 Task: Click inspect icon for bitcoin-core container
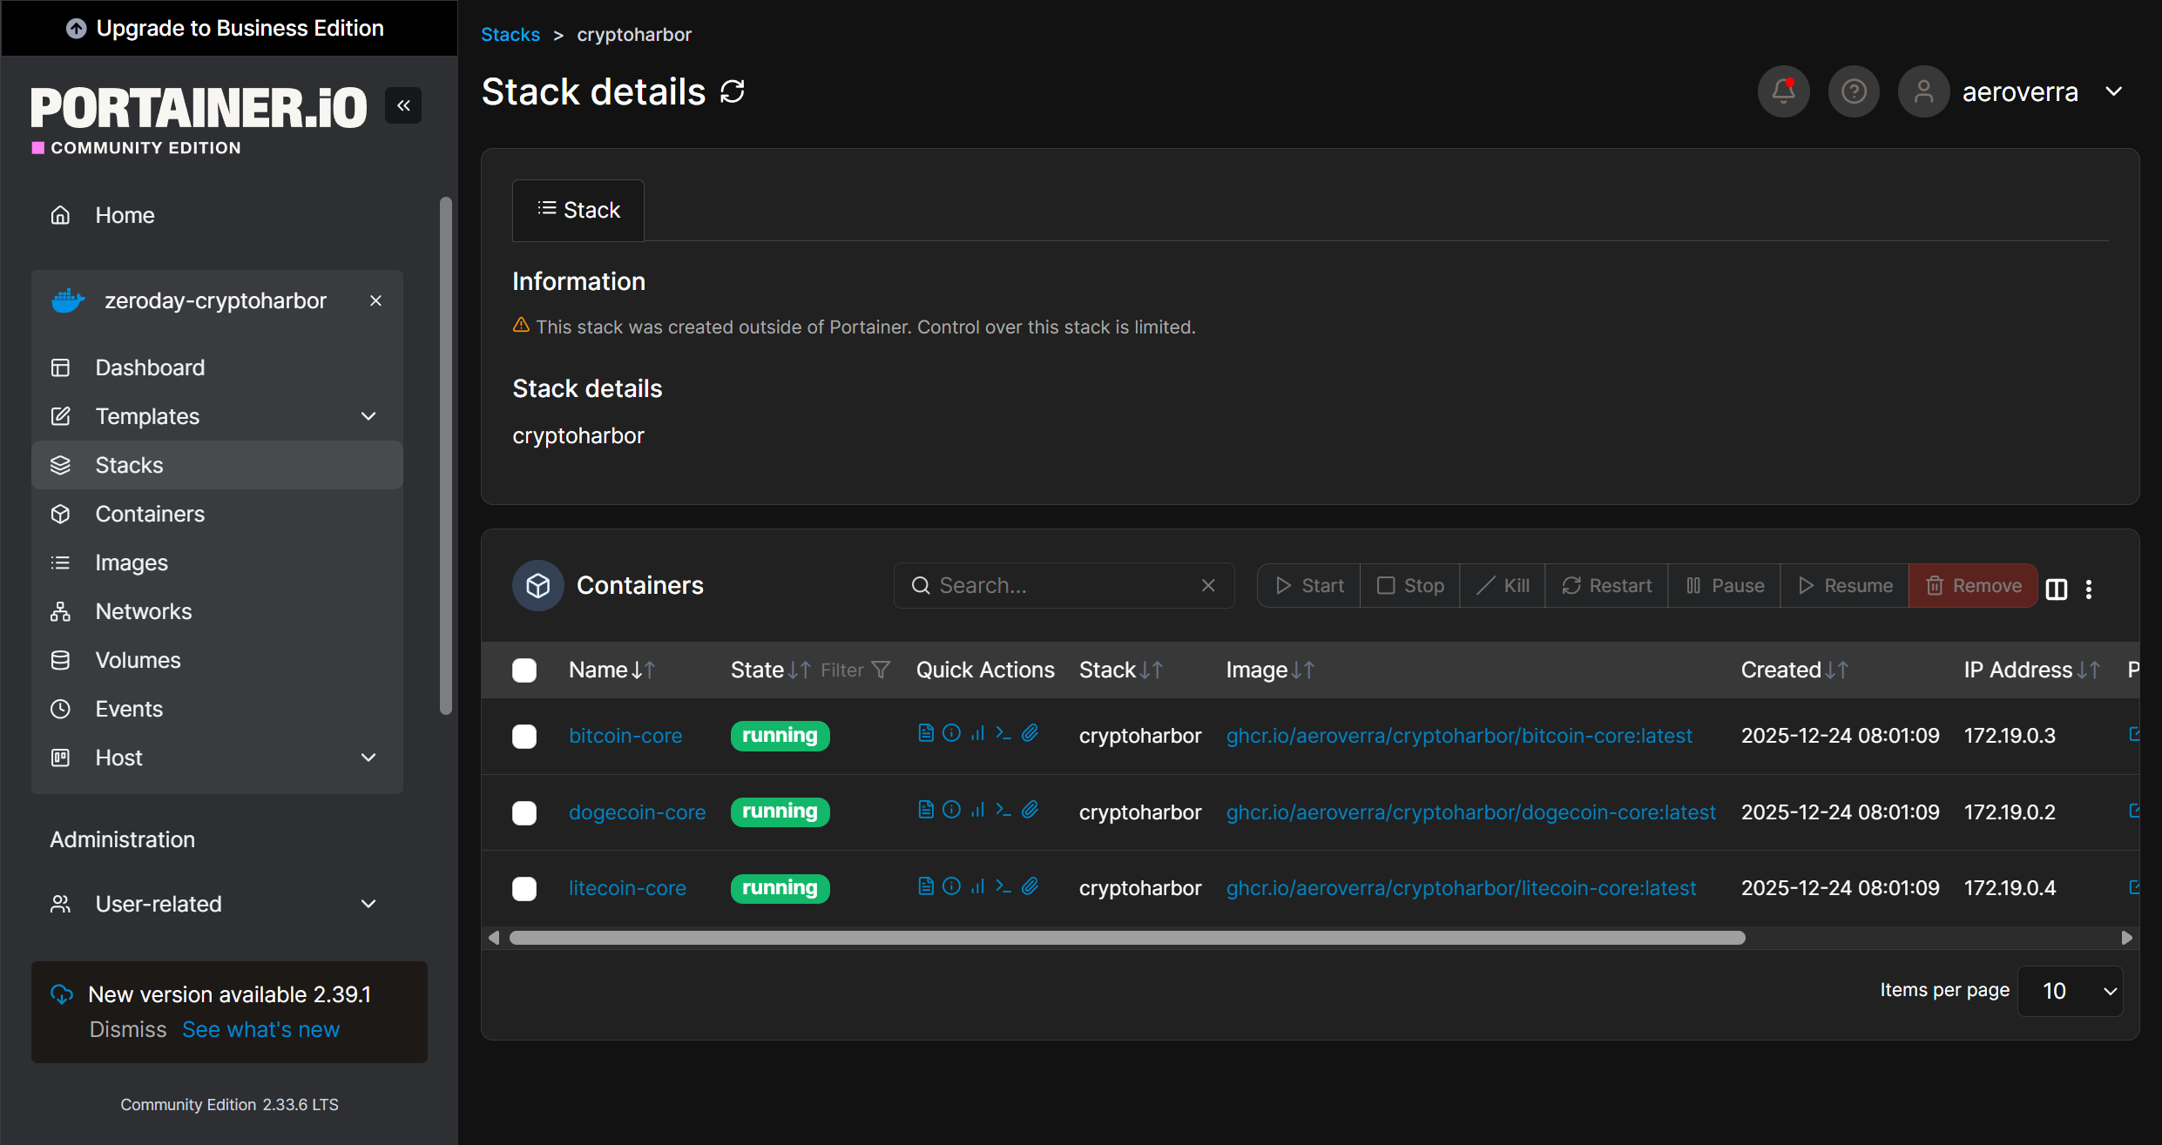(x=952, y=733)
